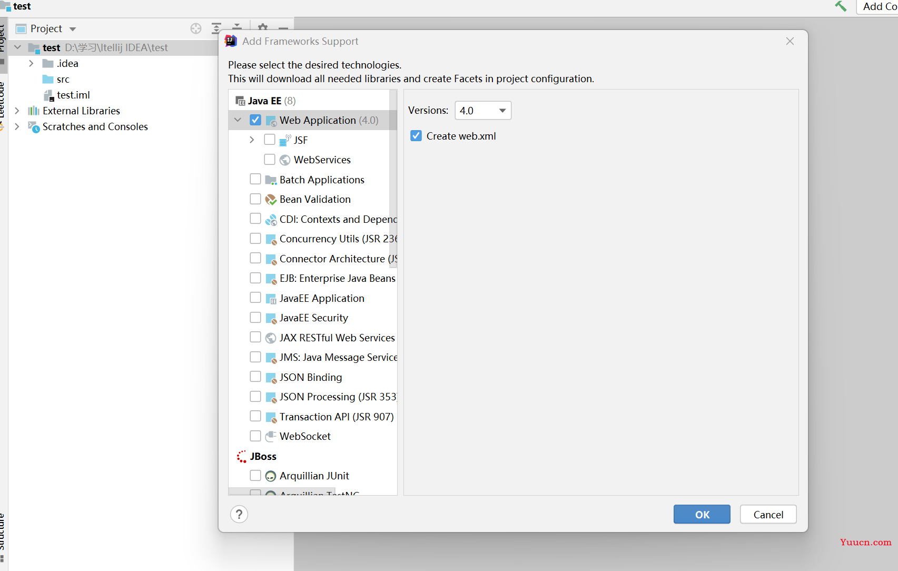Open Add Configuration dropdown
This screenshot has width=898, height=571.
click(x=877, y=6)
